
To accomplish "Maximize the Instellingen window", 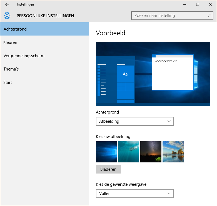I will coord(198,4).
